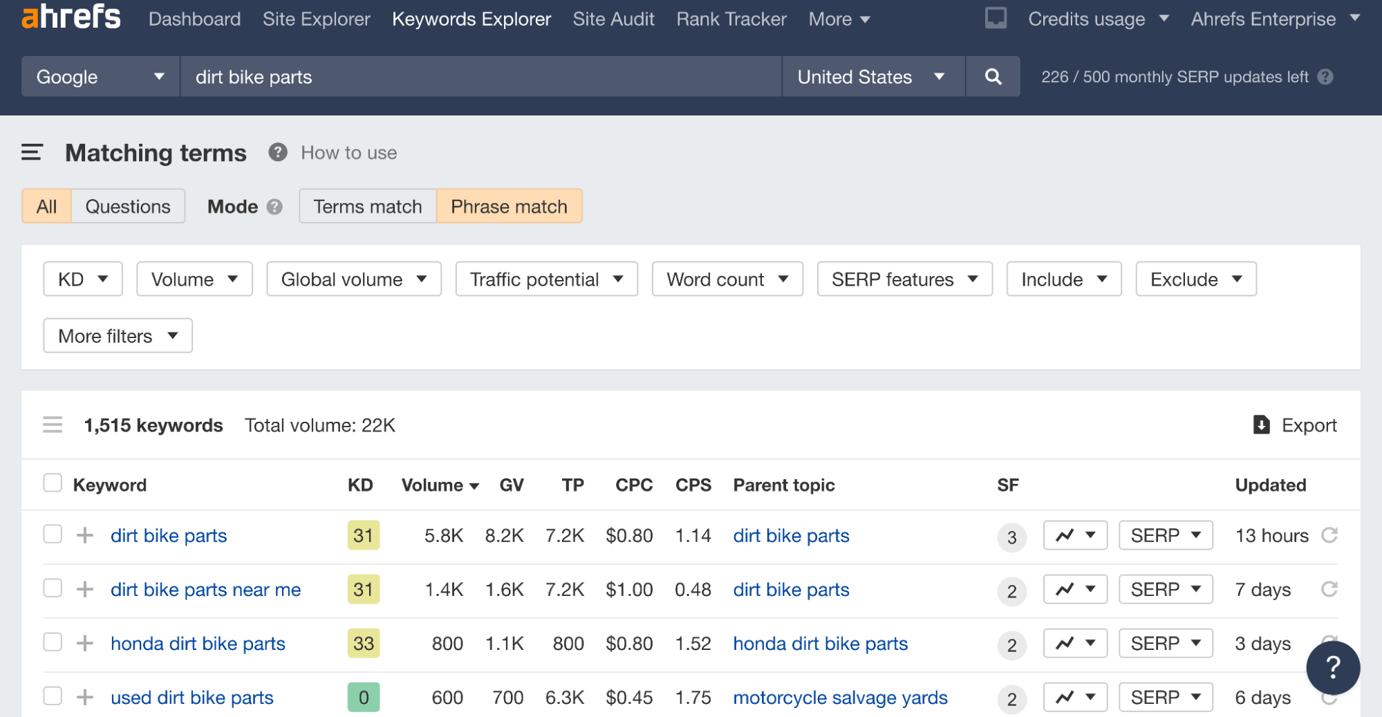Switch to the Questions tab

127,206
